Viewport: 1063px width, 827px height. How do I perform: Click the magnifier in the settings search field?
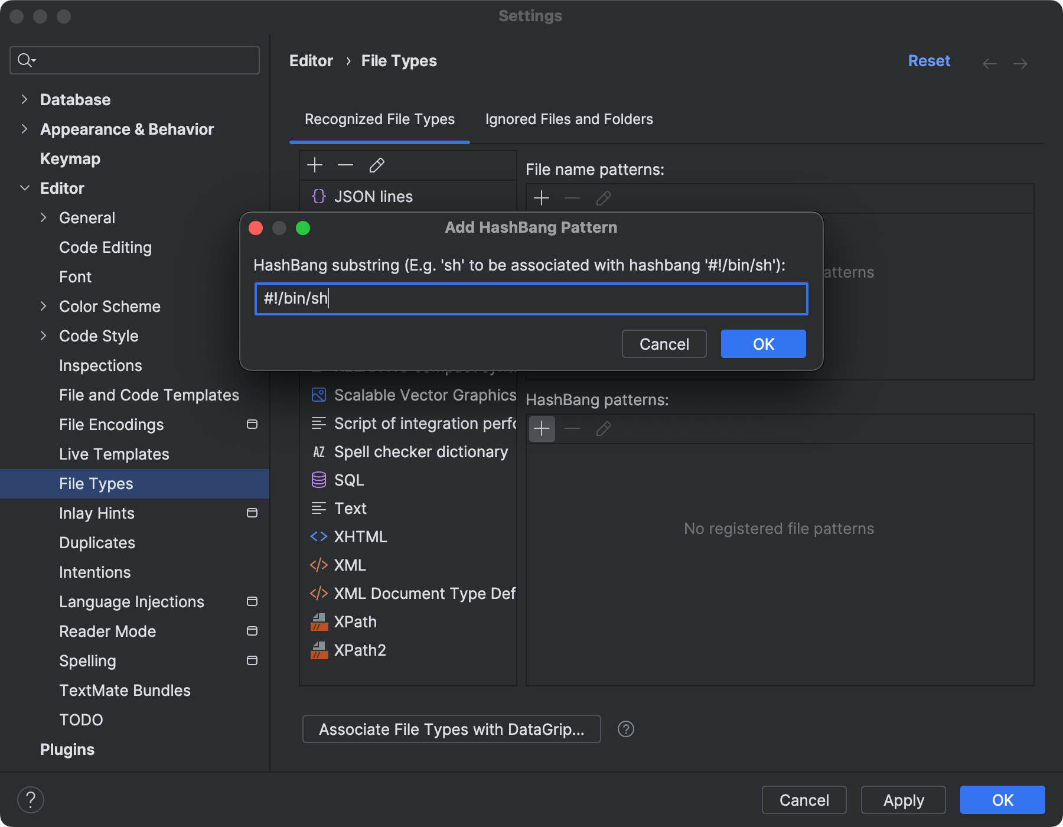click(x=25, y=60)
